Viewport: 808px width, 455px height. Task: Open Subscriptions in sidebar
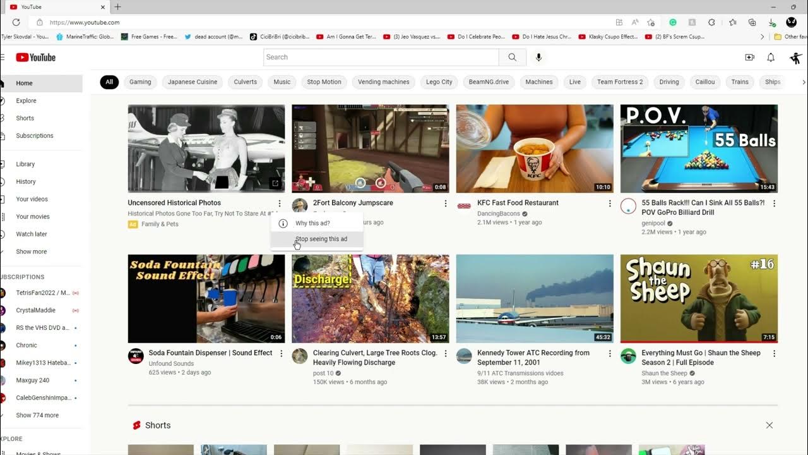point(41,136)
